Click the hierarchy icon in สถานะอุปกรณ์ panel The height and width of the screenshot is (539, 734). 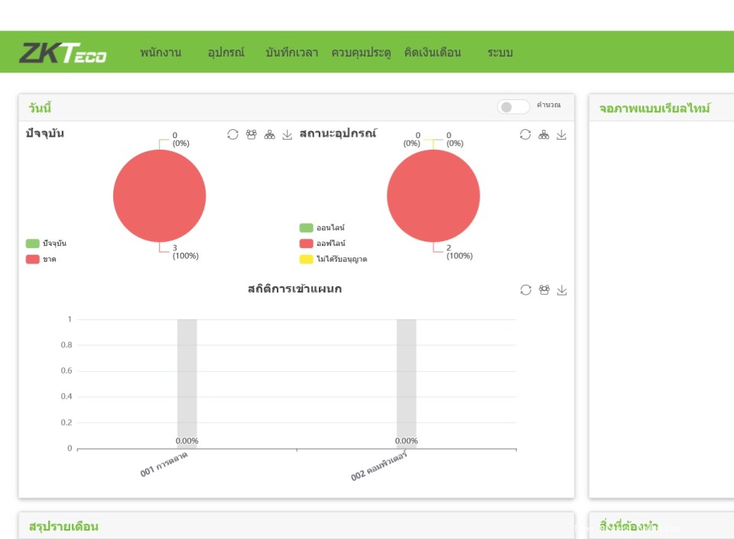coord(544,134)
